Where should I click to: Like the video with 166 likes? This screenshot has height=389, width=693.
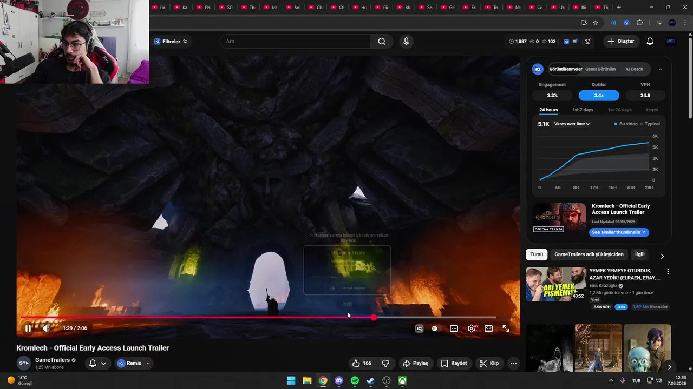(x=362, y=363)
